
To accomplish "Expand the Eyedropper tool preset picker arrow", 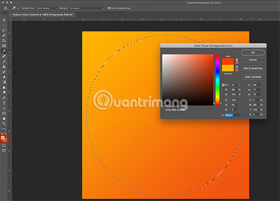I will tap(18, 8).
